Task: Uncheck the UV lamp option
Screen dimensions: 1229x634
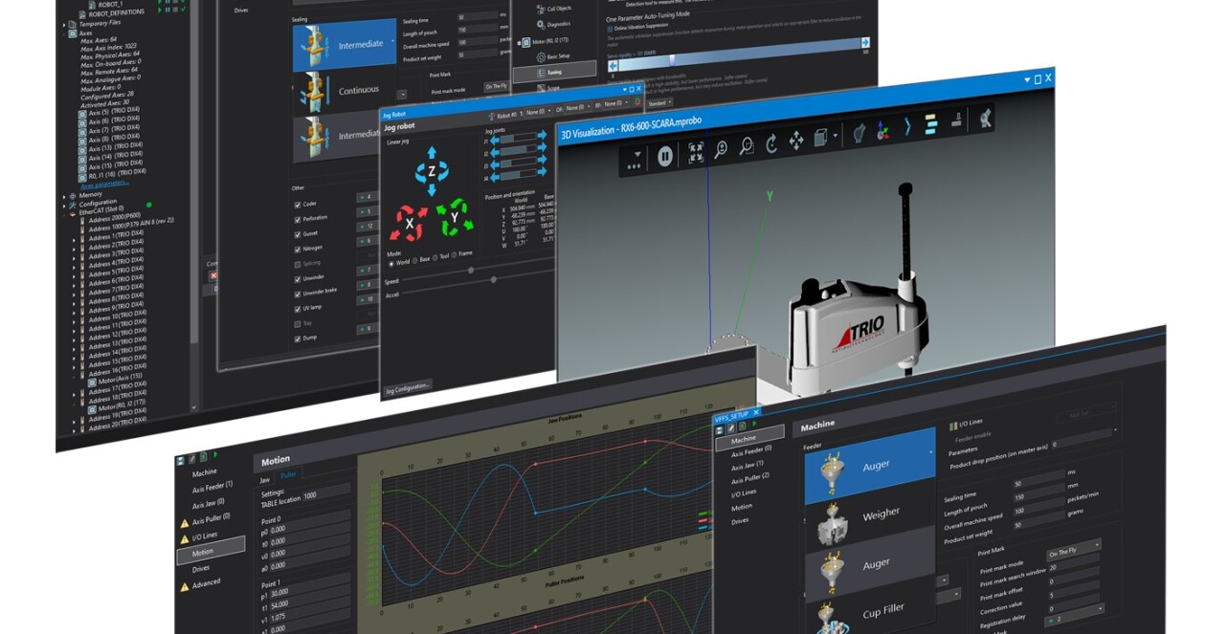Action: click(x=298, y=308)
